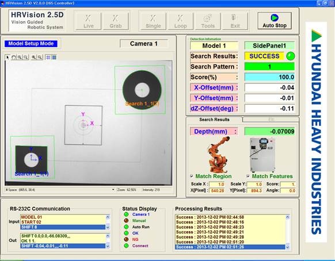Toggle the Match Features checkbox
The image size is (335, 261).
[248, 176]
